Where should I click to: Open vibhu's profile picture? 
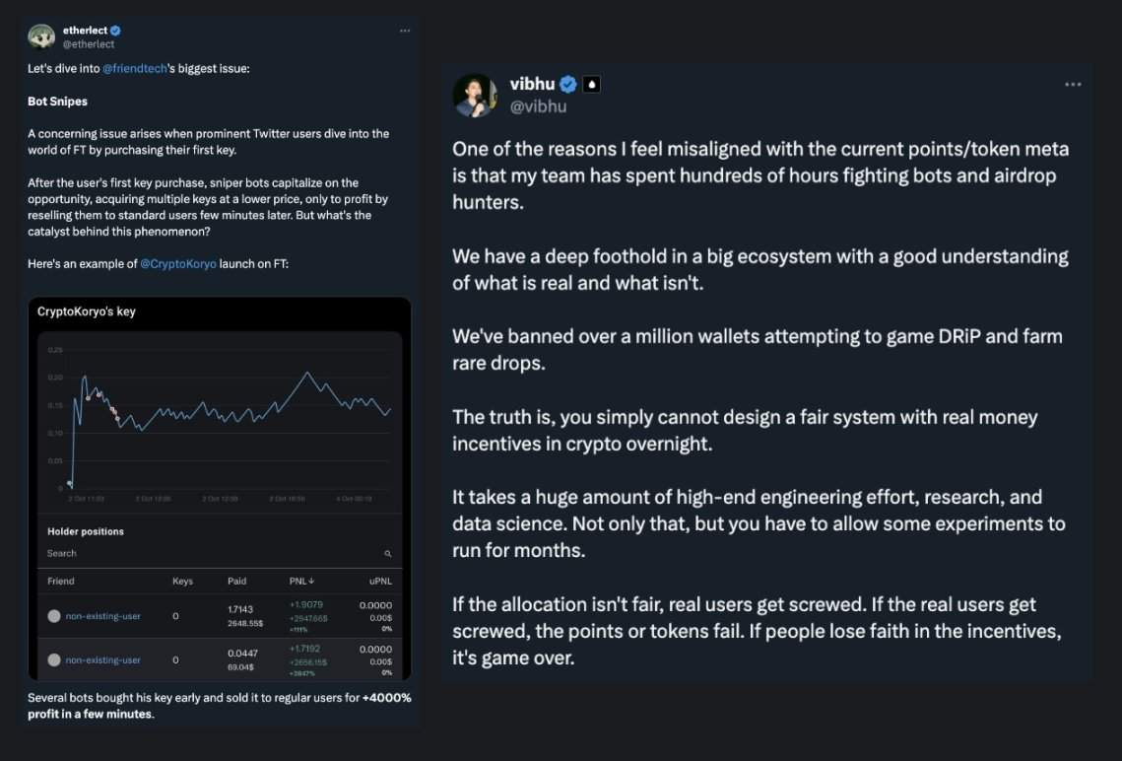[x=474, y=95]
